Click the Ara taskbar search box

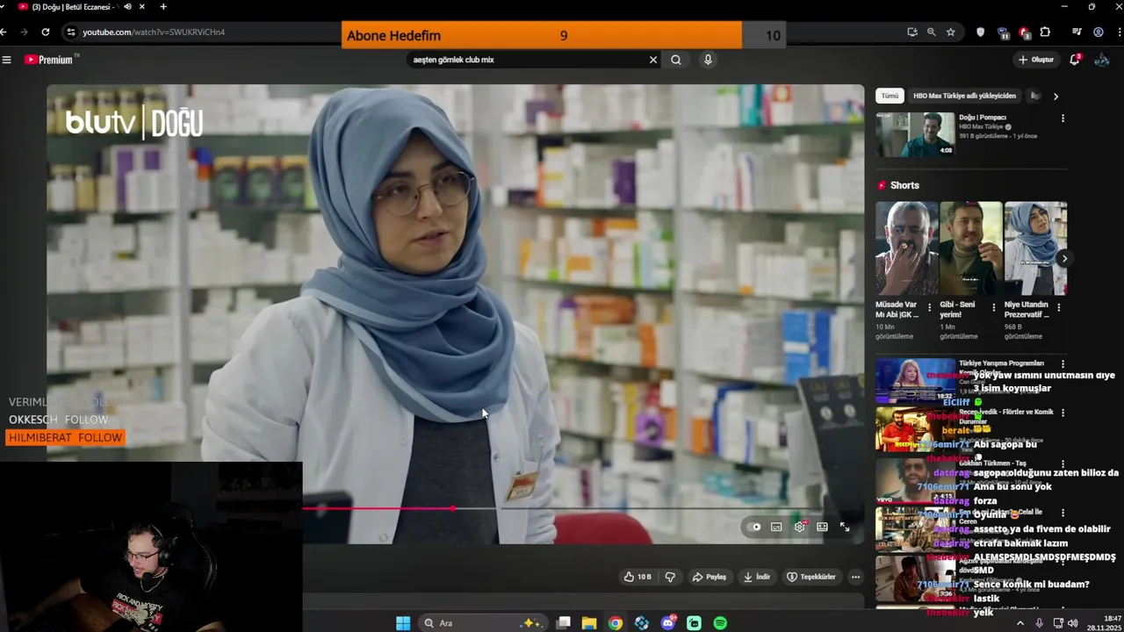485,623
